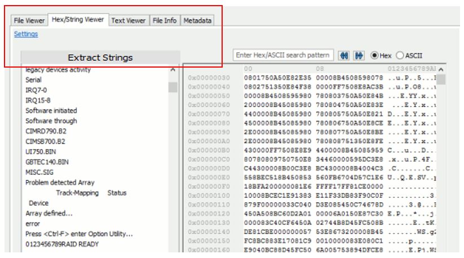Screen dimensions: 464x258
Task: Select the 'UI750.BIN' string entry
Action: point(41,152)
